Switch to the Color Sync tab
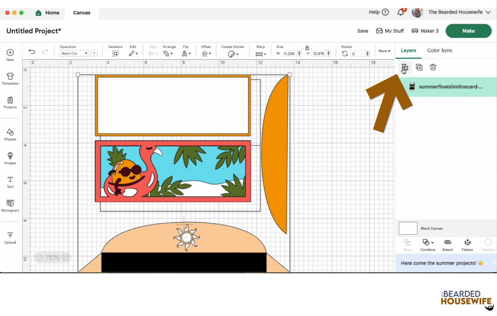497x316 pixels. pyautogui.click(x=440, y=50)
